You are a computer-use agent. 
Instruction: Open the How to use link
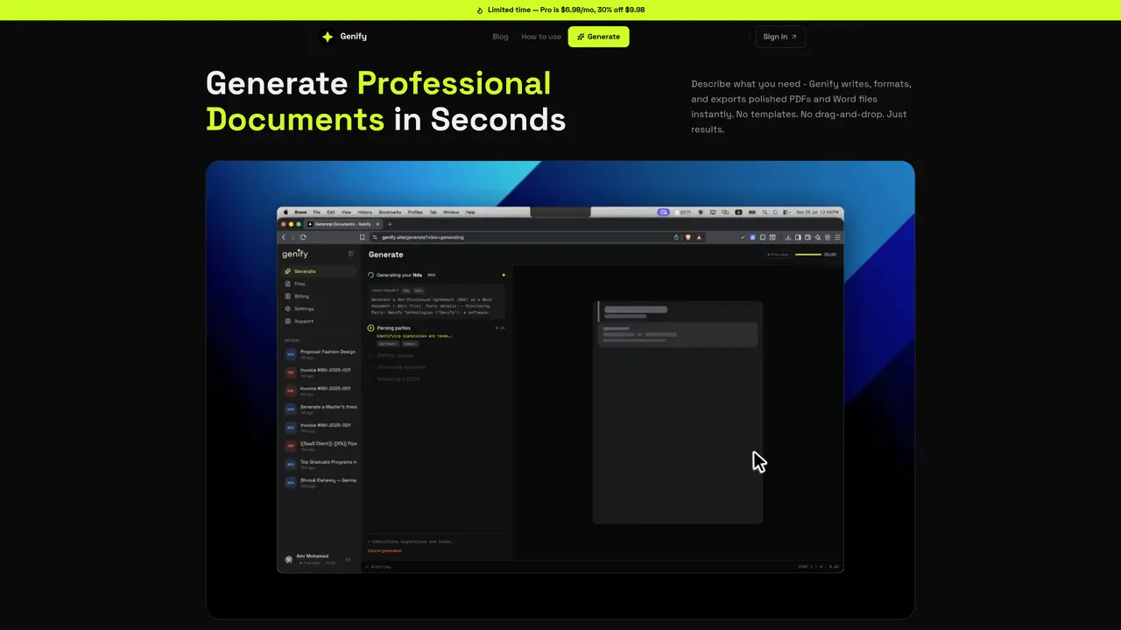click(x=541, y=37)
